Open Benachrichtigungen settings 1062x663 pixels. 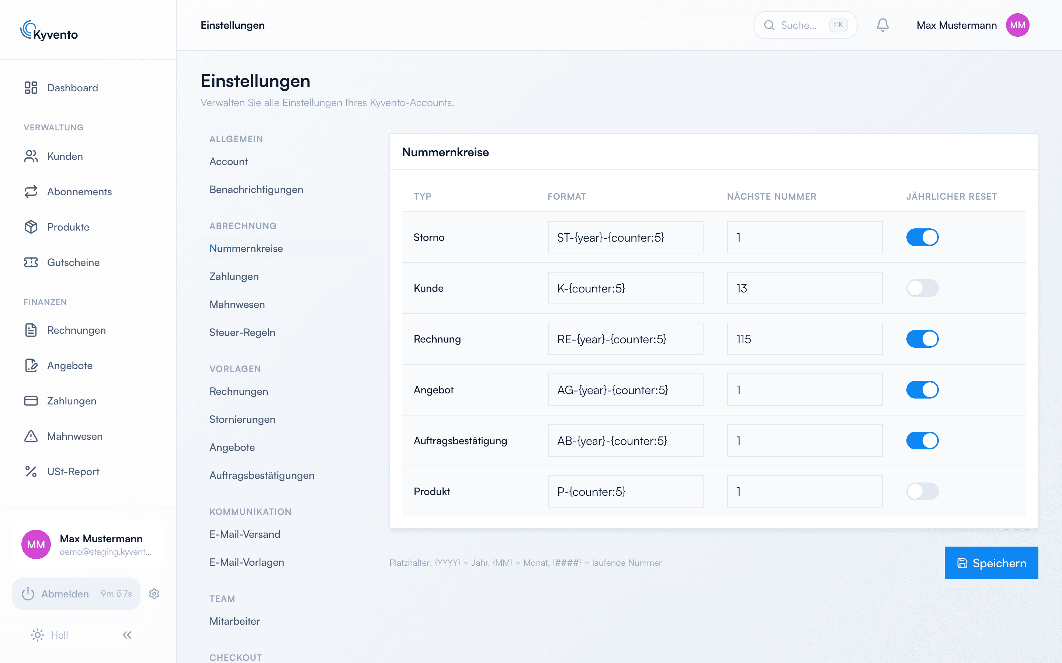point(256,189)
